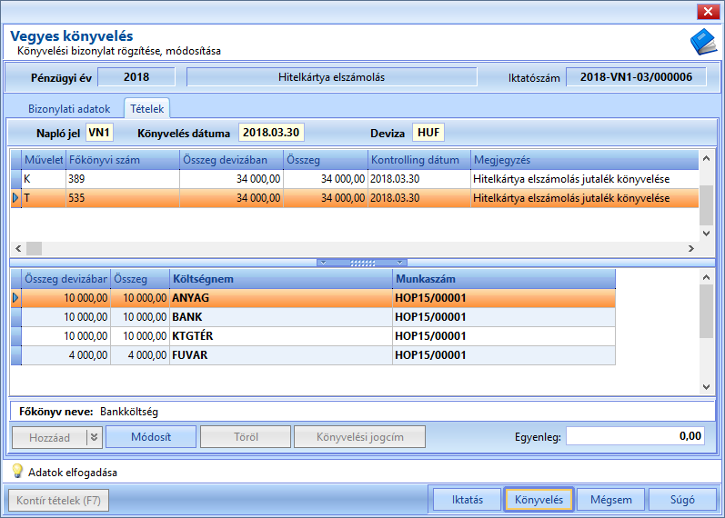Screen dimensions: 725x518
Task: Click the Megjegyzés column header
Action: [585, 160]
